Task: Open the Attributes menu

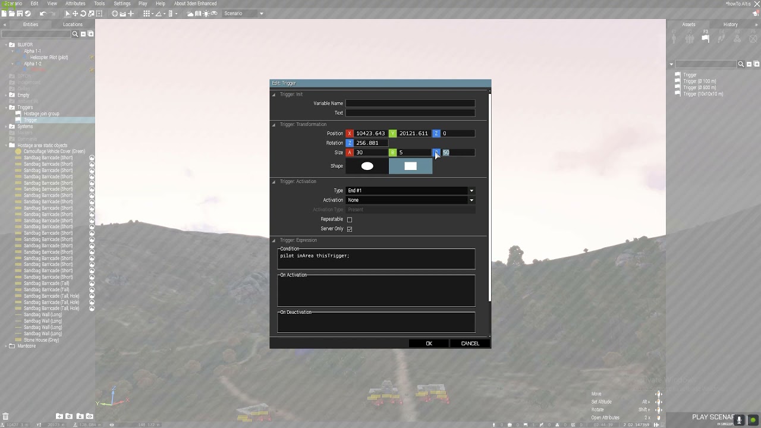Action: click(75, 4)
